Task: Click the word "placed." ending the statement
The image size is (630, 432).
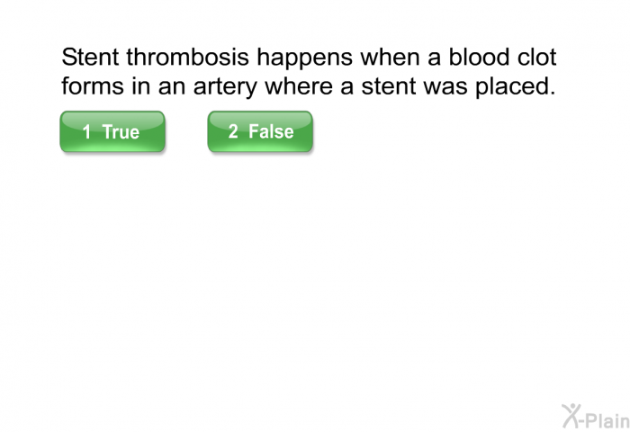Action: (516, 86)
